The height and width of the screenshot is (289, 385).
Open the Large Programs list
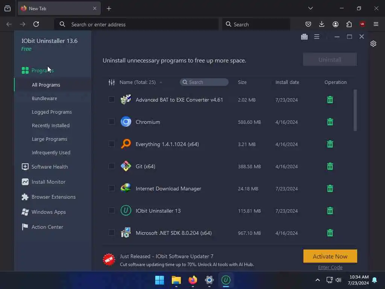49,139
